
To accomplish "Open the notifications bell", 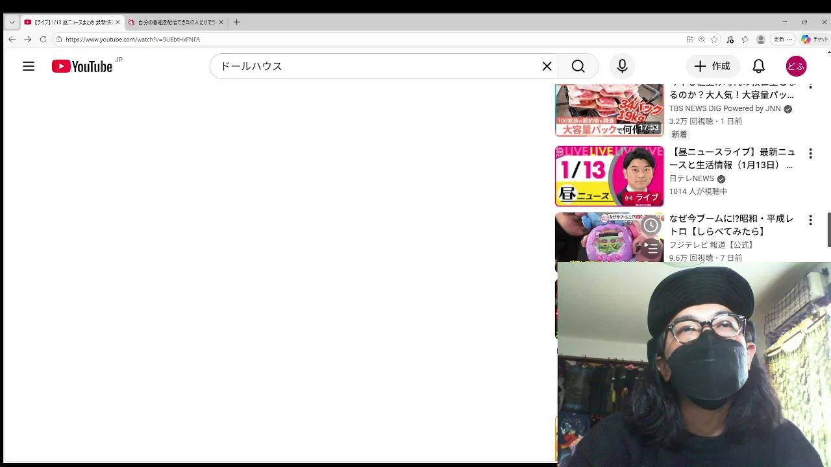I will click(x=758, y=66).
